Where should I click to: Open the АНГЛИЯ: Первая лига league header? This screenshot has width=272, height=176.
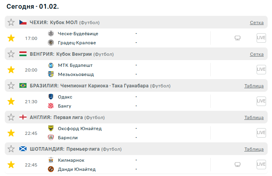pyautogui.click(x=57, y=117)
